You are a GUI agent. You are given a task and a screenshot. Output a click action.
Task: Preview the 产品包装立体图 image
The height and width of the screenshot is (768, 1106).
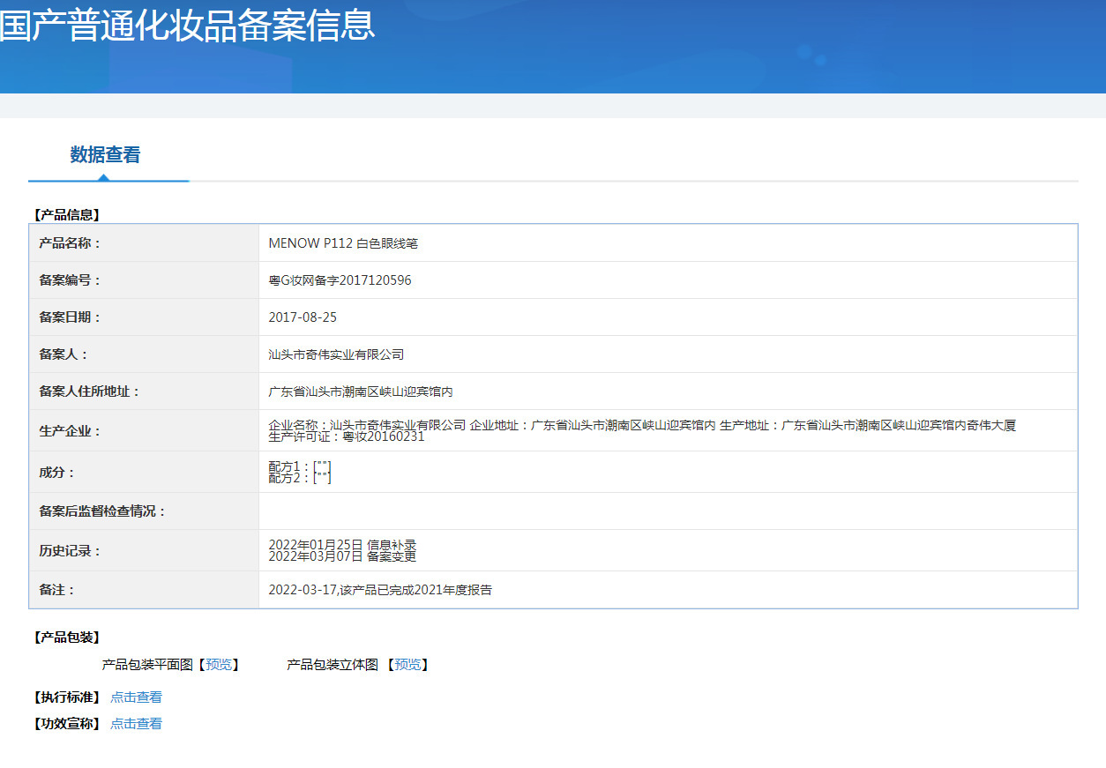407,665
